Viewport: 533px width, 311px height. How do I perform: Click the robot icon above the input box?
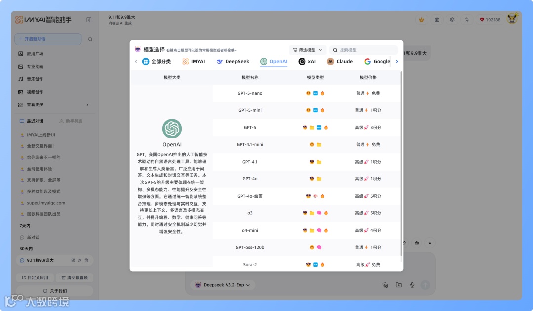tap(417, 243)
